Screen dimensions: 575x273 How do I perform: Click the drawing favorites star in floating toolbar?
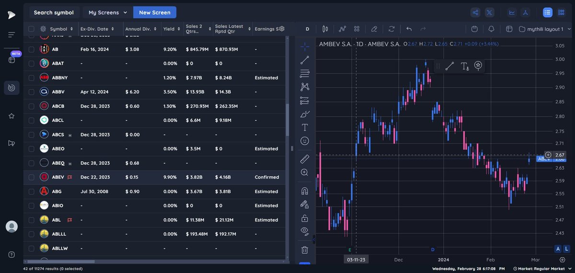click(478, 66)
